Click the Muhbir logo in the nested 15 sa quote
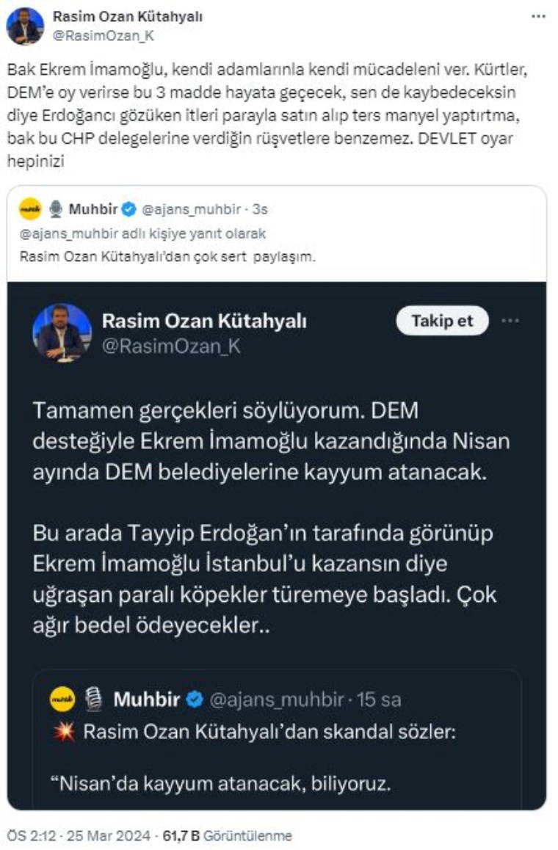This screenshot has width=558, height=850. point(62,699)
